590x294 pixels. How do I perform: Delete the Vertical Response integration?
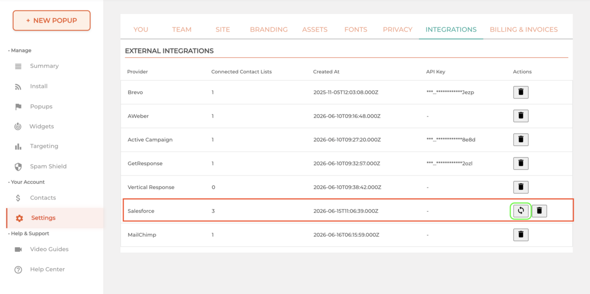(521, 187)
